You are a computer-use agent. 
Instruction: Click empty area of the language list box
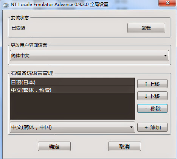[72, 106]
